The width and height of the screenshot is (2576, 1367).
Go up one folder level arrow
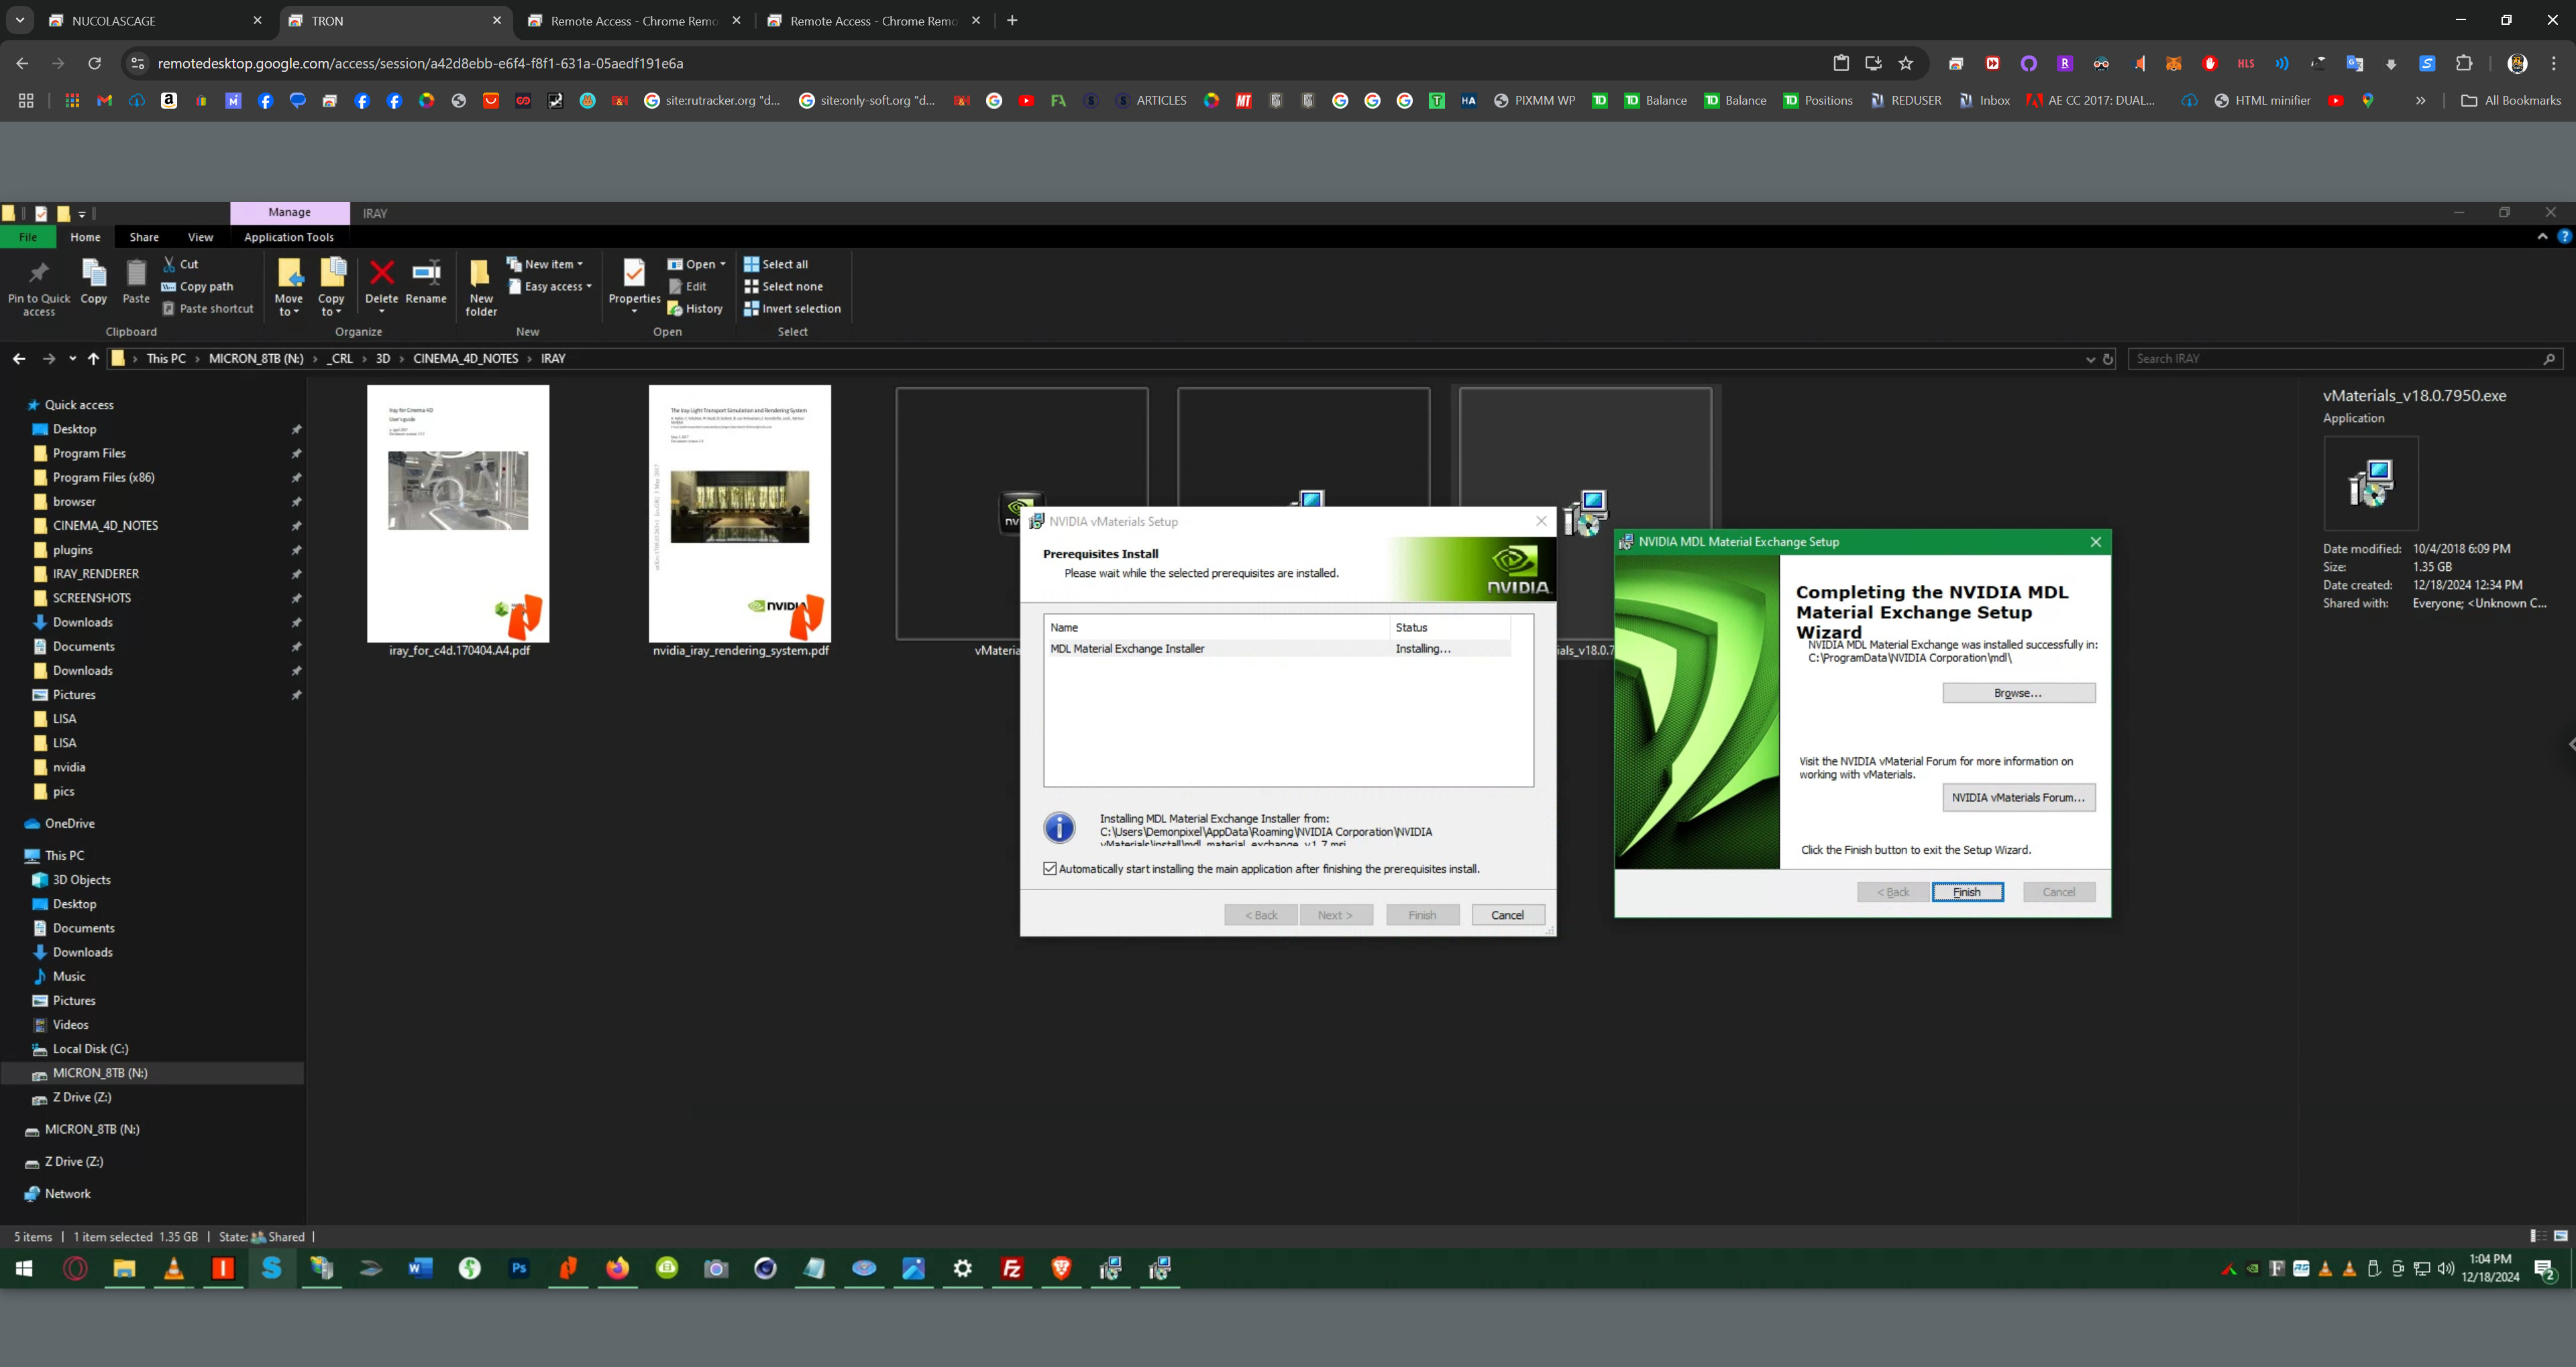[x=93, y=358]
